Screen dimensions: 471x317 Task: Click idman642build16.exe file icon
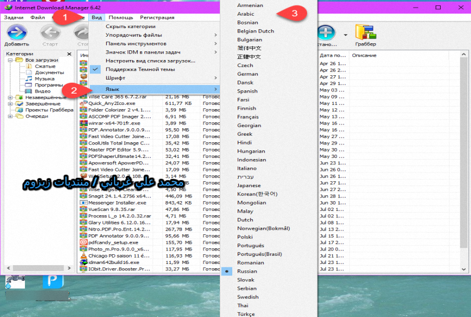tap(83, 262)
